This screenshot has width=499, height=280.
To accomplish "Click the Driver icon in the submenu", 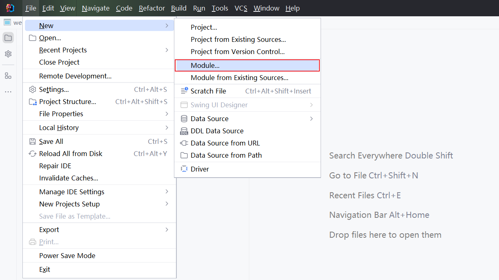I will [x=184, y=169].
